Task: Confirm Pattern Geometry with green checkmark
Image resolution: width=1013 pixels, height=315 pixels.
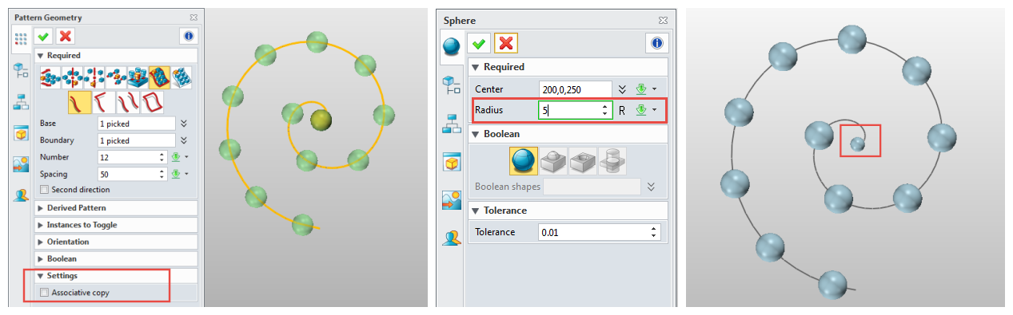Action: [x=43, y=36]
